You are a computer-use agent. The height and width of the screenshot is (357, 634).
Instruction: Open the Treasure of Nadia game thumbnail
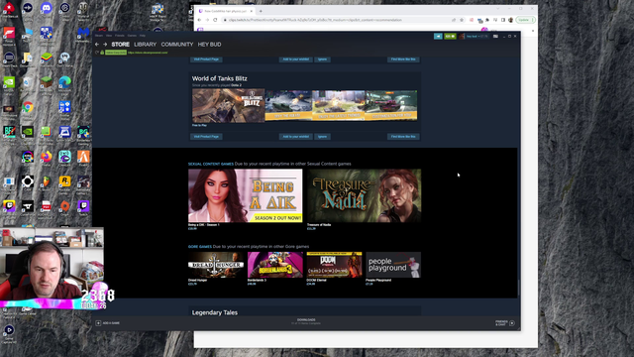click(364, 196)
